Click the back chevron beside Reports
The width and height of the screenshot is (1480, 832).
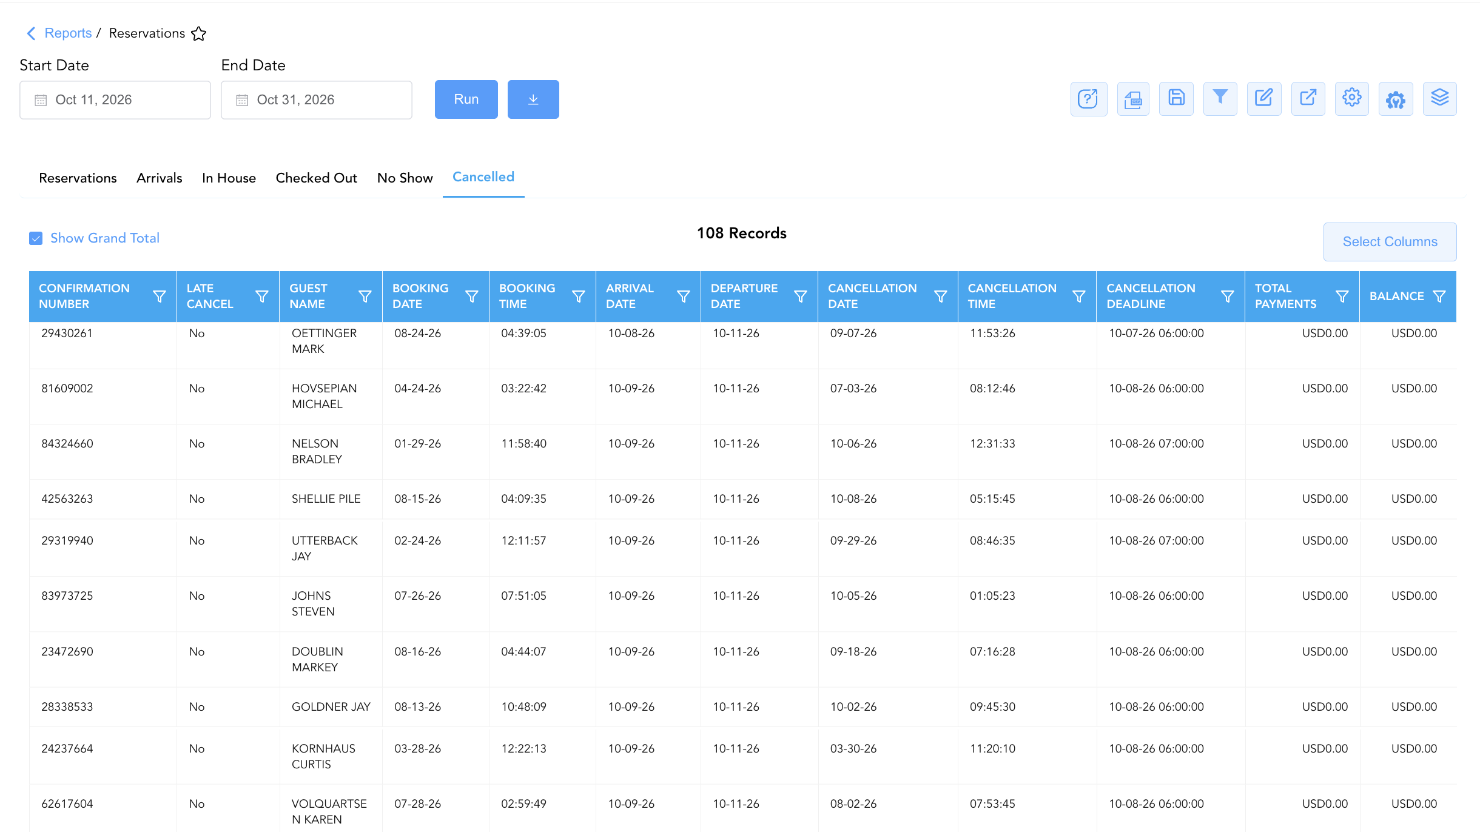32,33
